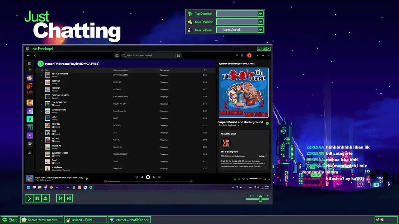Screen dimensions: 399x224
Task: Switch to untitled – Paint taskbar item
Action: [x=86, y=220]
